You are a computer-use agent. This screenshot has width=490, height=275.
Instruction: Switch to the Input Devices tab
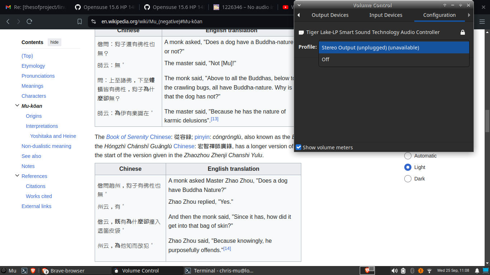click(386, 15)
